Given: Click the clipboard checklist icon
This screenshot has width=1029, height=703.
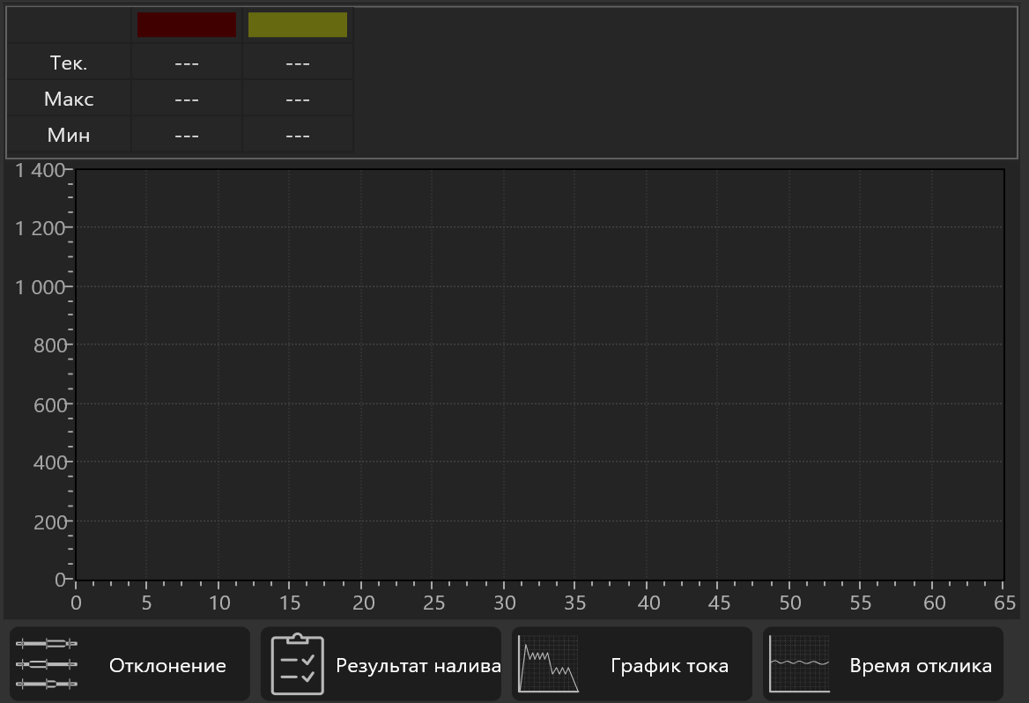Looking at the screenshot, I should coord(297,663).
